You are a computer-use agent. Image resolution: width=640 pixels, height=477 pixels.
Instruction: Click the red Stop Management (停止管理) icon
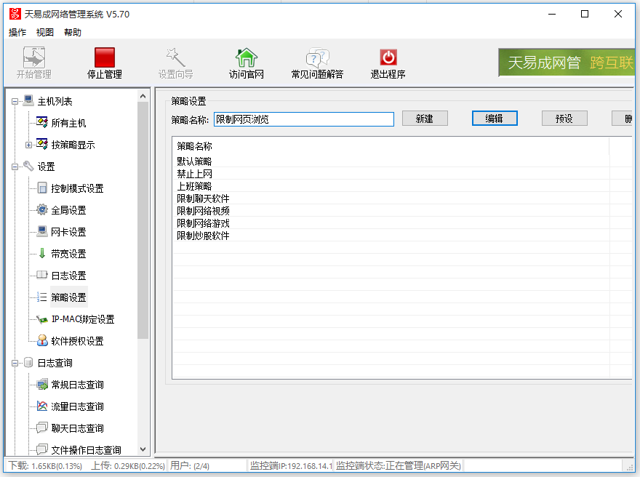(105, 57)
